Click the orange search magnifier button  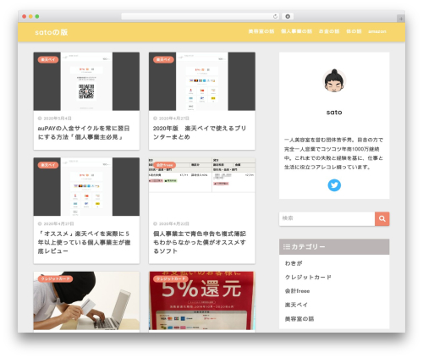point(382,218)
